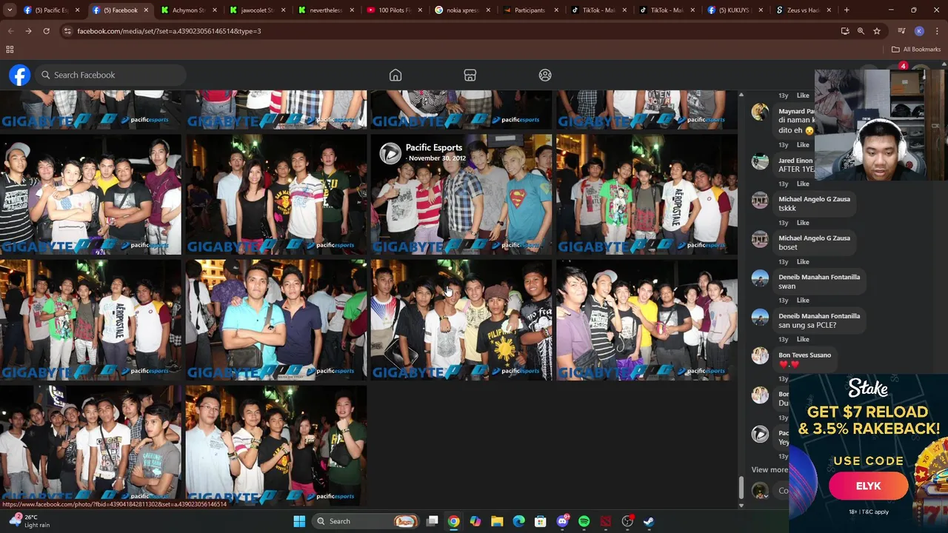Open Copilot from the taskbar
Screen dimensions: 948x533
click(x=475, y=521)
